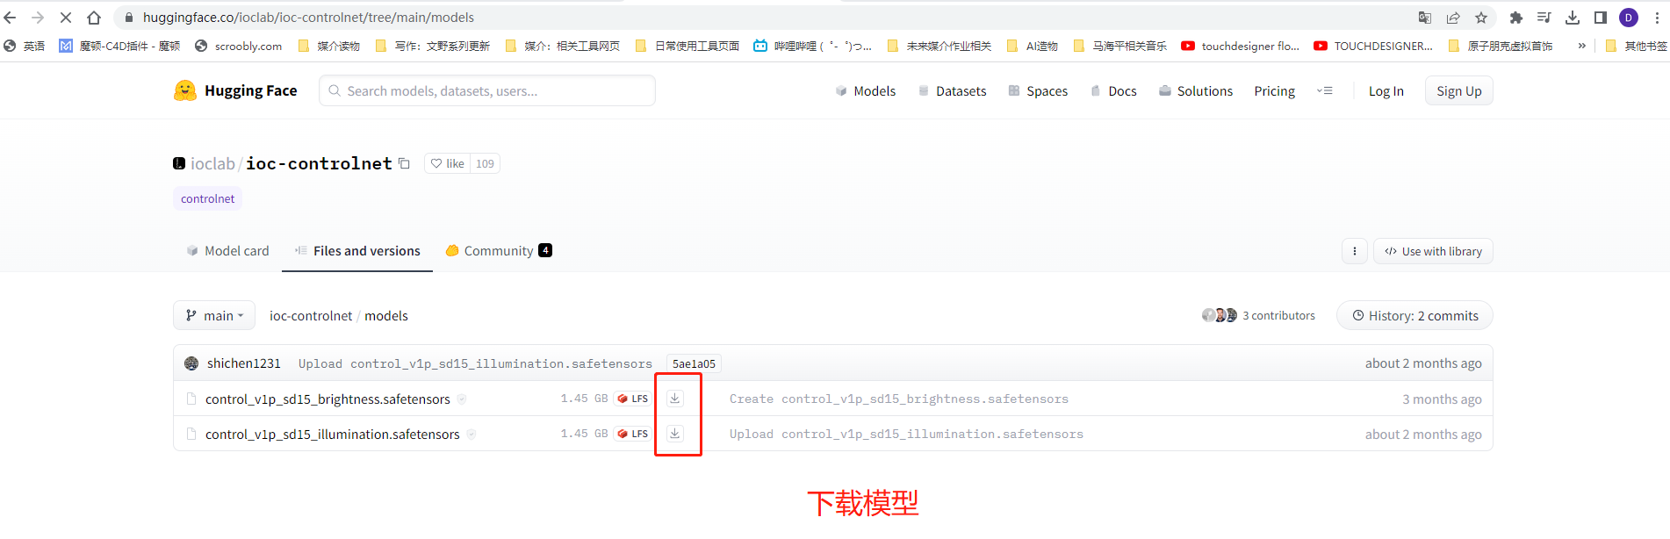Image resolution: width=1670 pixels, height=539 pixels.
Task: Open Use with library dropdown
Action: click(x=1433, y=251)
